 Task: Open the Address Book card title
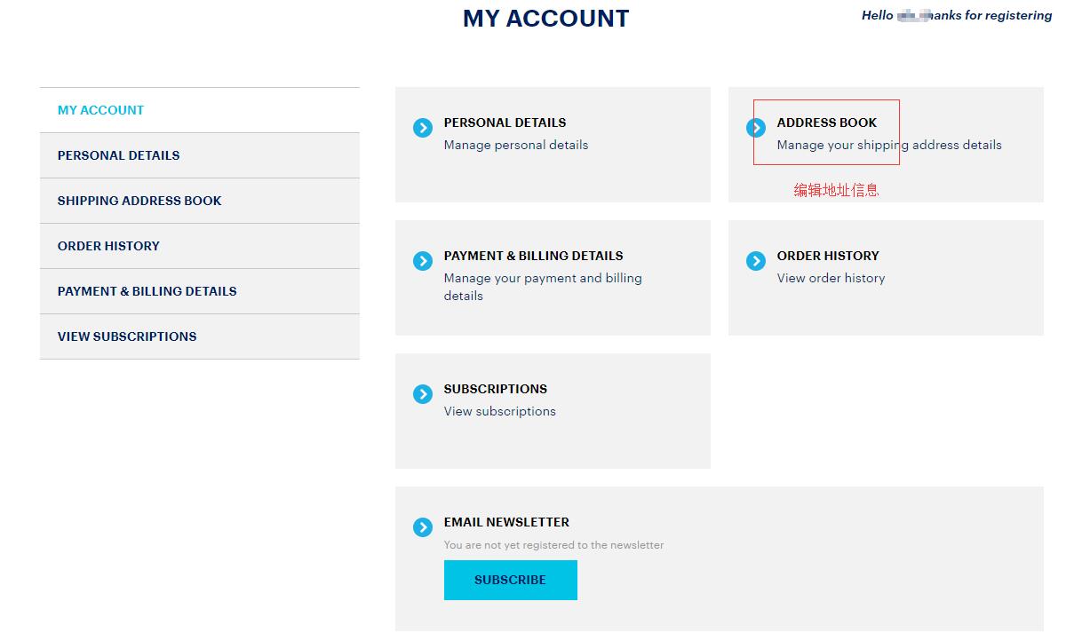826,123
